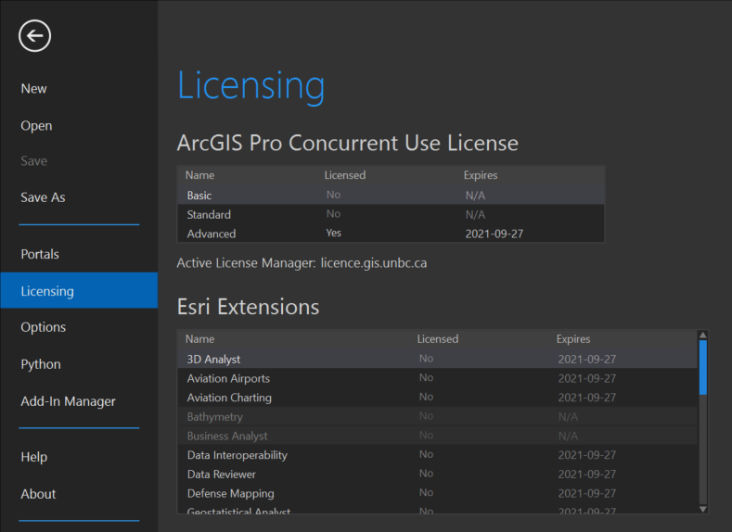Click the 3D Analyst expiry date cell
The image size is (732, 532).
[x=587, y=359]
